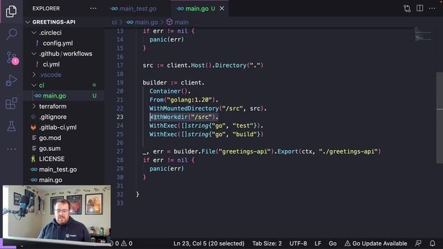Click Ln 23, Col 5 cursor position indicator
Image resolution: width=443 pixels, height=249 pixels.
click(x=209, y=243)
